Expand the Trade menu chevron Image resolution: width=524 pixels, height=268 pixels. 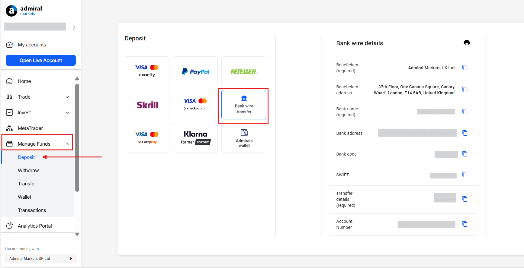(x=67, y=97)
